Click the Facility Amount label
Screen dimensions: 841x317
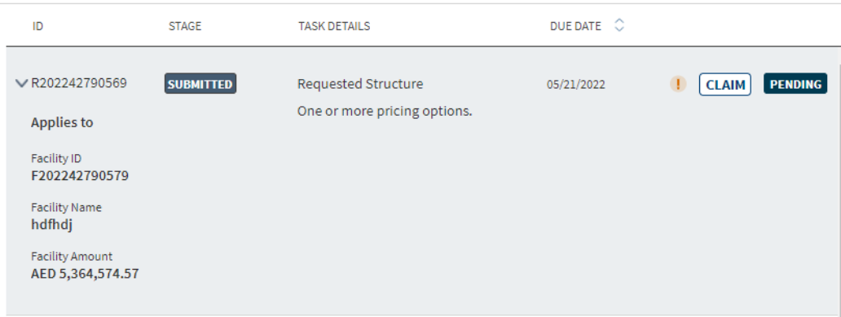[72, 257]
